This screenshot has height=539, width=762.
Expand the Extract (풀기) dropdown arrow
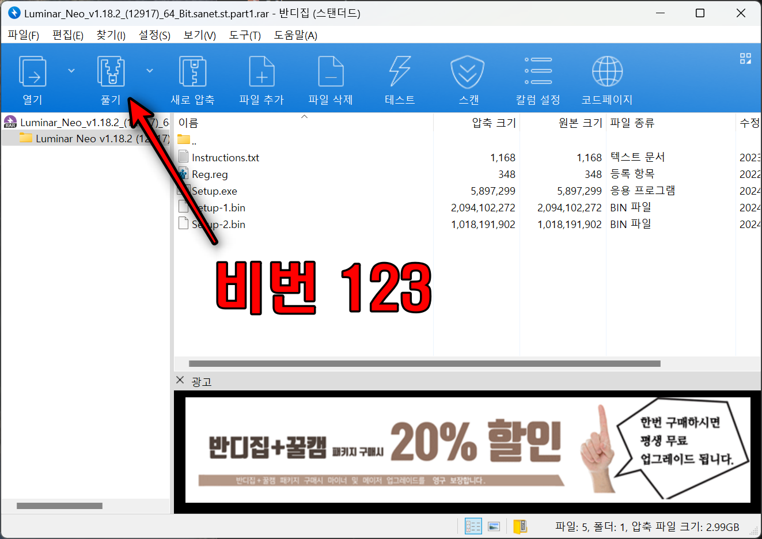click(150, 71)
